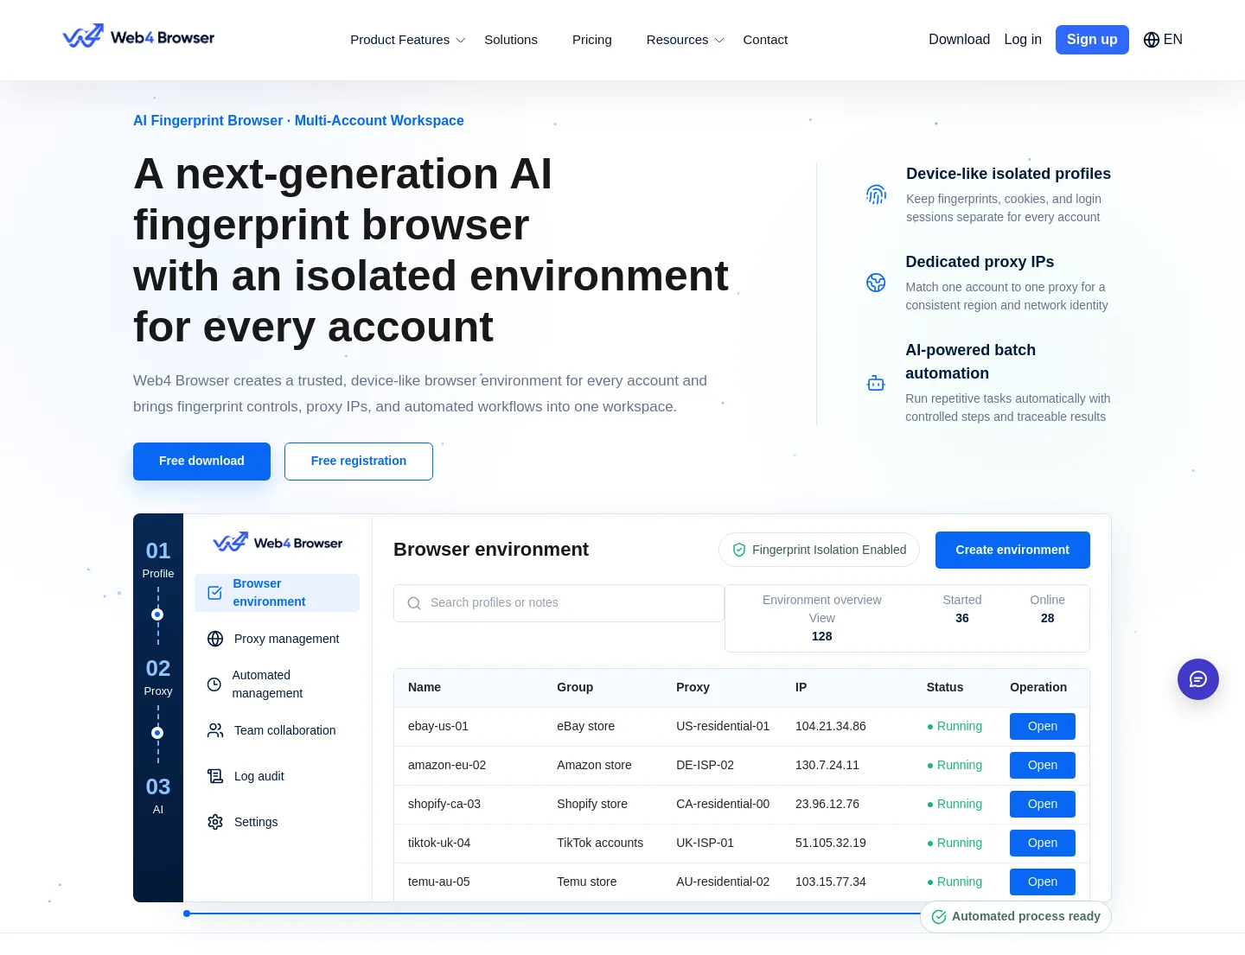1245x955 pixels.
Task: Click the Shopify store group cell
Action: coord(592,805)
